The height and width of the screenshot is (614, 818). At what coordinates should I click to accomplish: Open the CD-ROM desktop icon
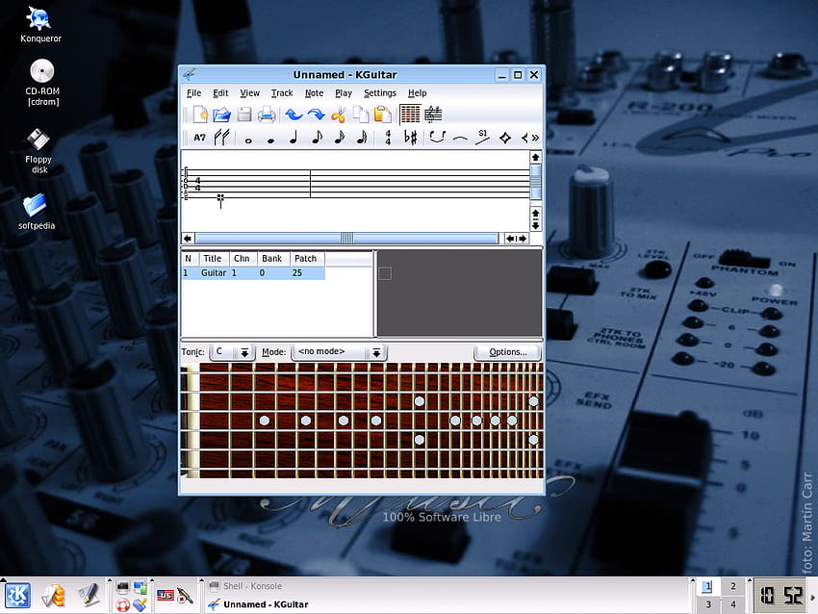coord(42,83)
